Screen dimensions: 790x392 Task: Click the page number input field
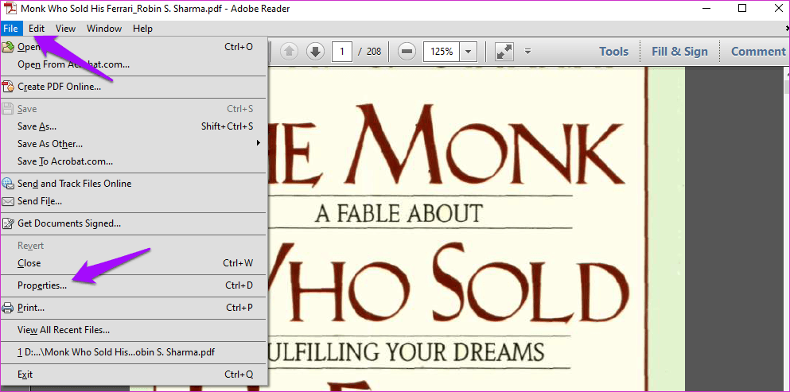point(342,52)
